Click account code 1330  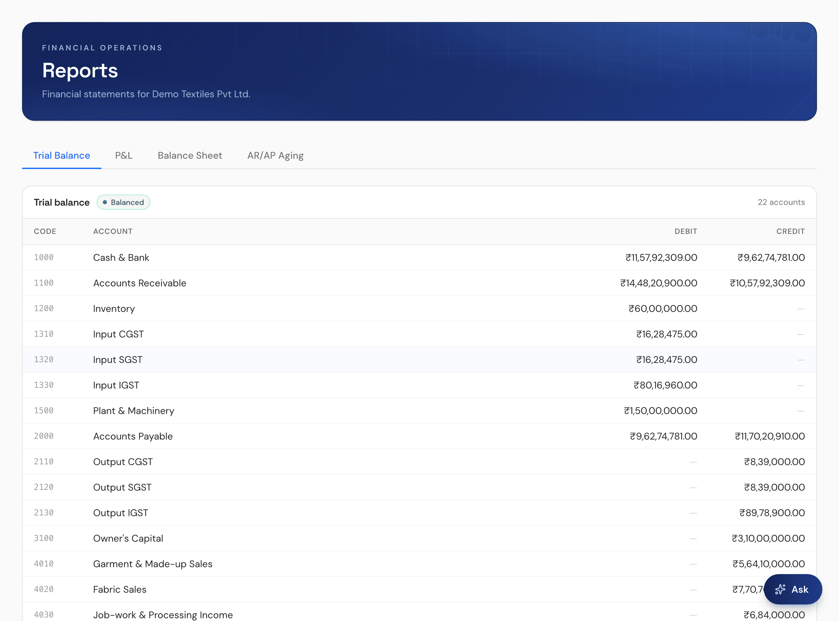pos(43,385)
